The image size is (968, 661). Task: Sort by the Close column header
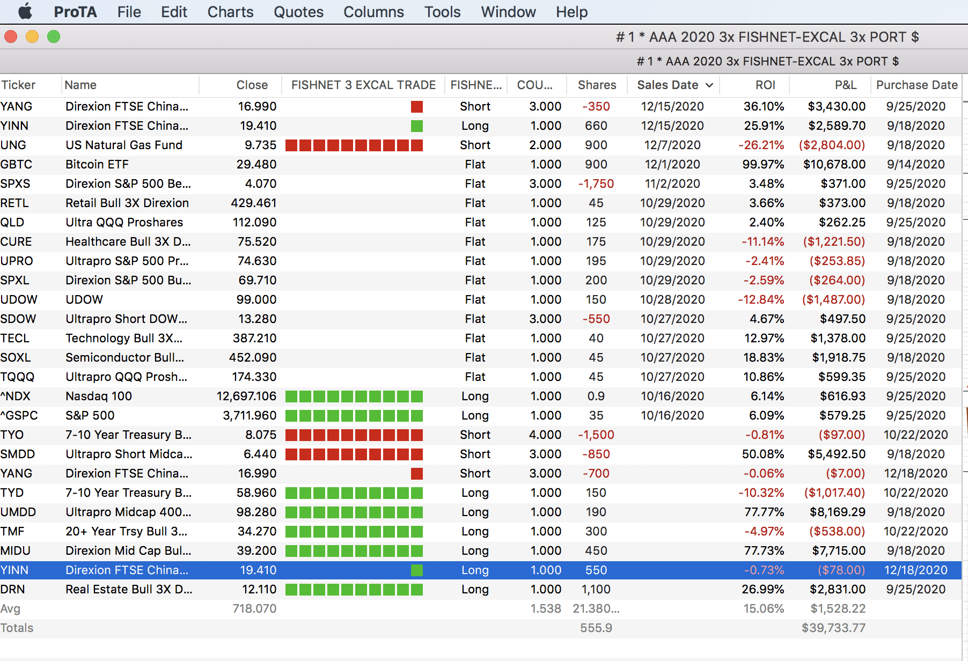[x=252, y=85]
